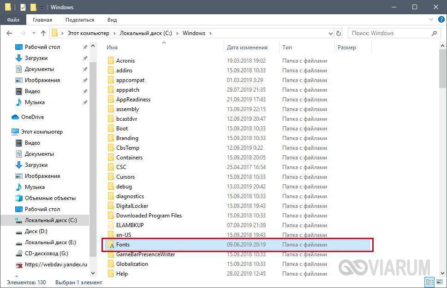The image size is (447, 288).
Task: Expand breadcrumb arrow after Windows
Action: 210,33
